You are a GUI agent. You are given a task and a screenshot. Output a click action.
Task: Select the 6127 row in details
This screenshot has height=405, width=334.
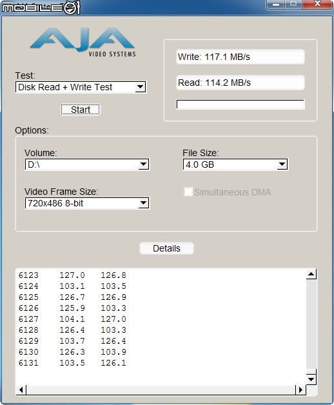pos(72,319)
